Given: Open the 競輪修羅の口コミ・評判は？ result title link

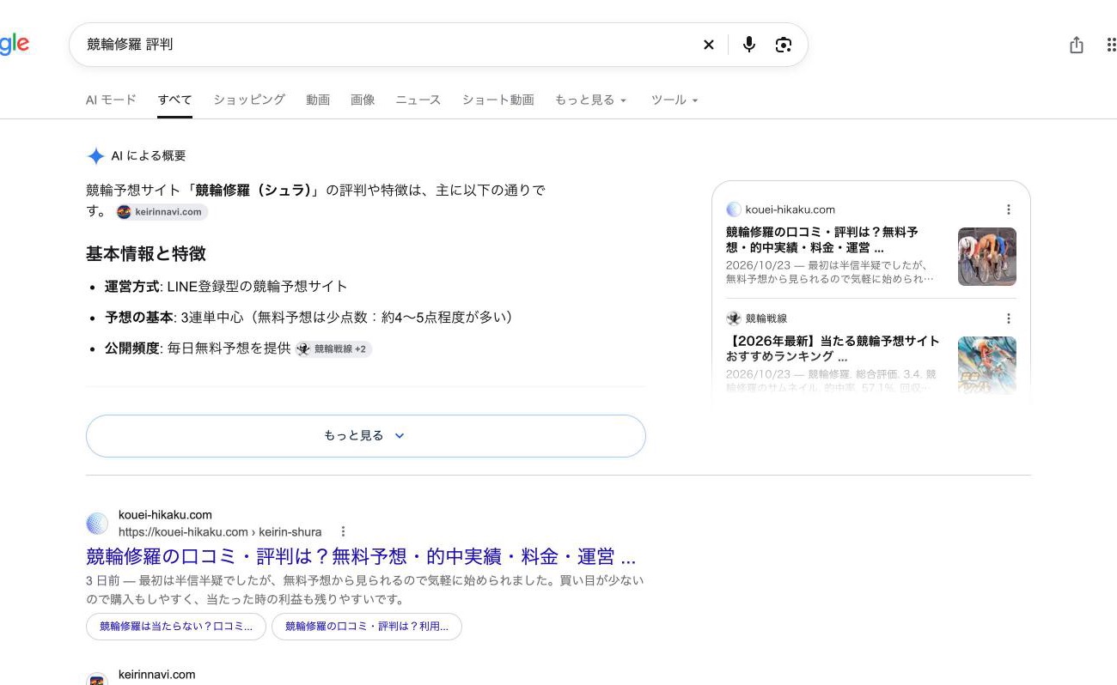Looking at the screenshot, I should pyautogui.click(x=361, y=555).
